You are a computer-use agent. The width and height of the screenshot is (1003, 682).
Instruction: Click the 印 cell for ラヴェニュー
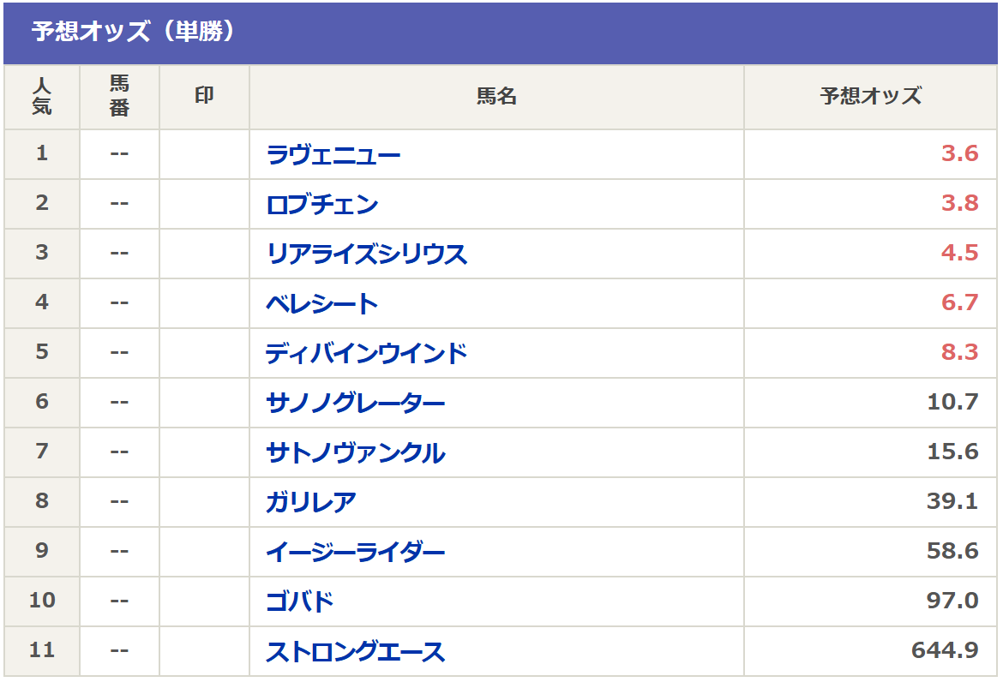(204, 155)
